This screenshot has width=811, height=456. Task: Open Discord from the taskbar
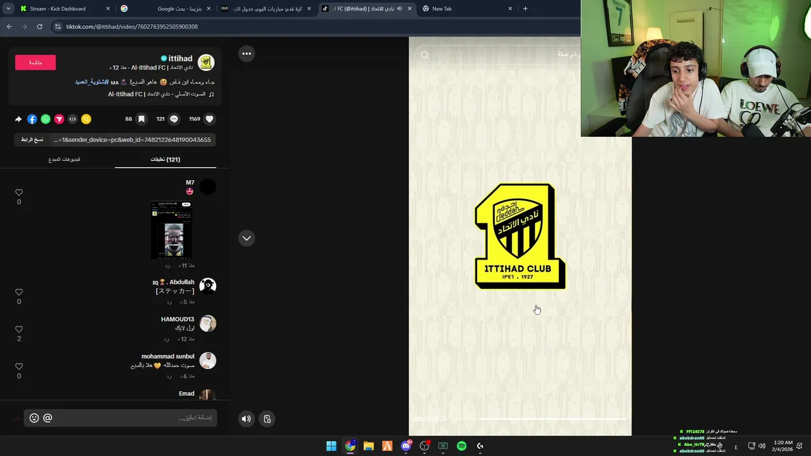pos(406,446)
